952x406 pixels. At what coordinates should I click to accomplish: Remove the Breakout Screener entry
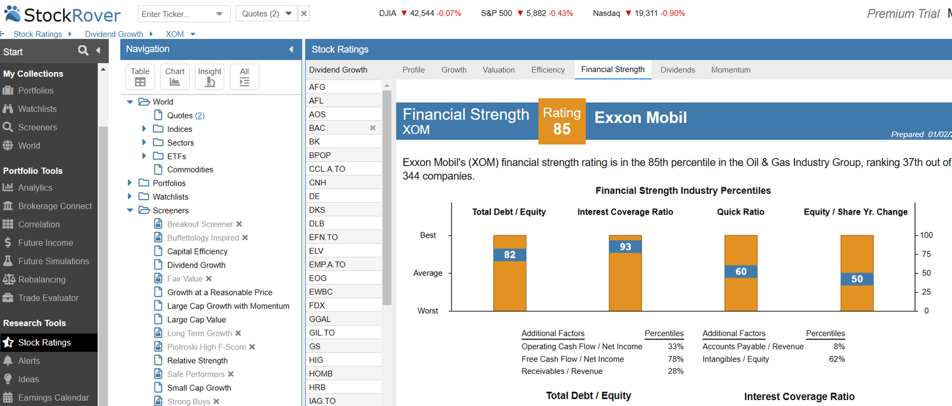(239, 224)
